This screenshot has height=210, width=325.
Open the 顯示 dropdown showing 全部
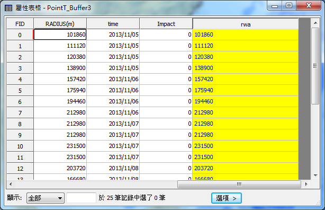tap(46, 198)
